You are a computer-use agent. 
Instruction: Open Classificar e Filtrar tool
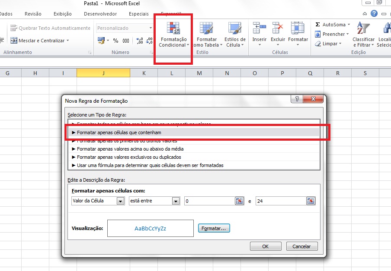click(x=363, y=35)
